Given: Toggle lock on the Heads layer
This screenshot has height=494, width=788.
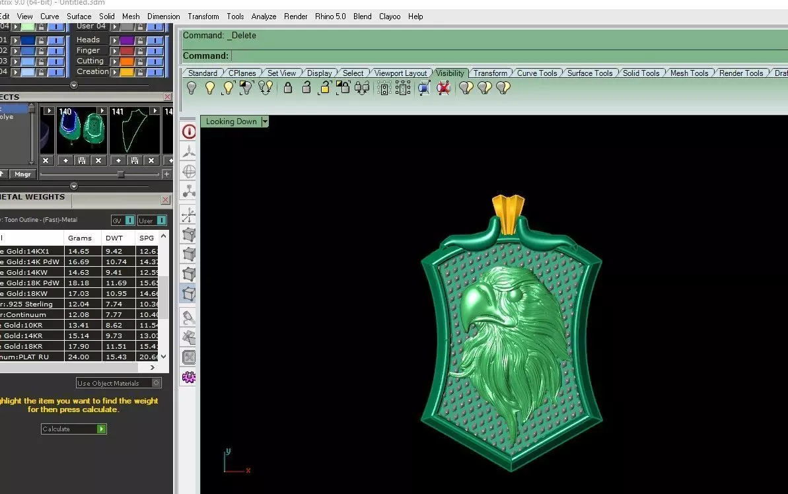Looking at the screenshot, I should 141,40.
